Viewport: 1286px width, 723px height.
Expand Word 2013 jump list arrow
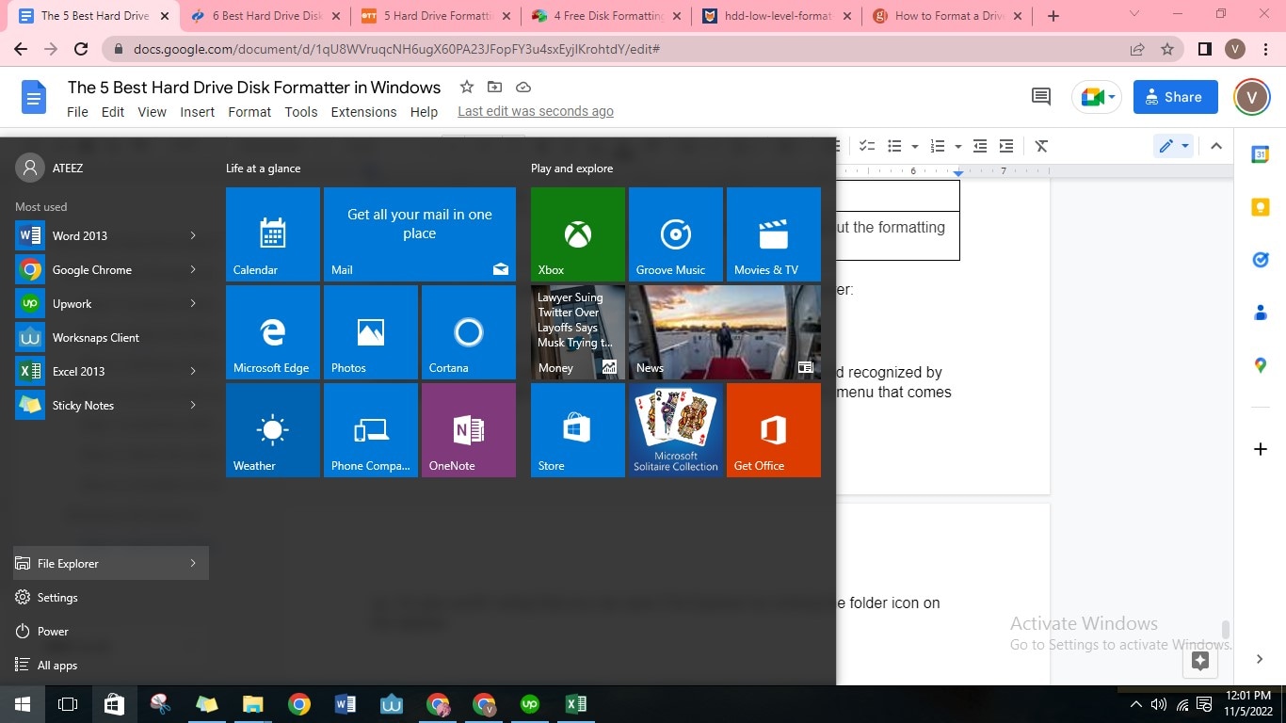(193, 235)
